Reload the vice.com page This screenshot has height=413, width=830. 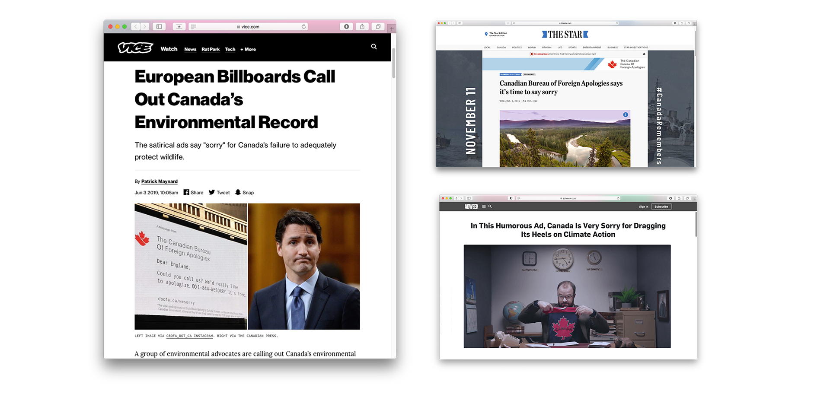[304, 26]
